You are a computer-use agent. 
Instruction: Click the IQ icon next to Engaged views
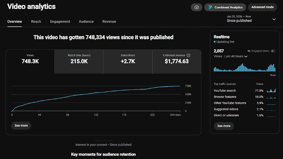(249, 51)
